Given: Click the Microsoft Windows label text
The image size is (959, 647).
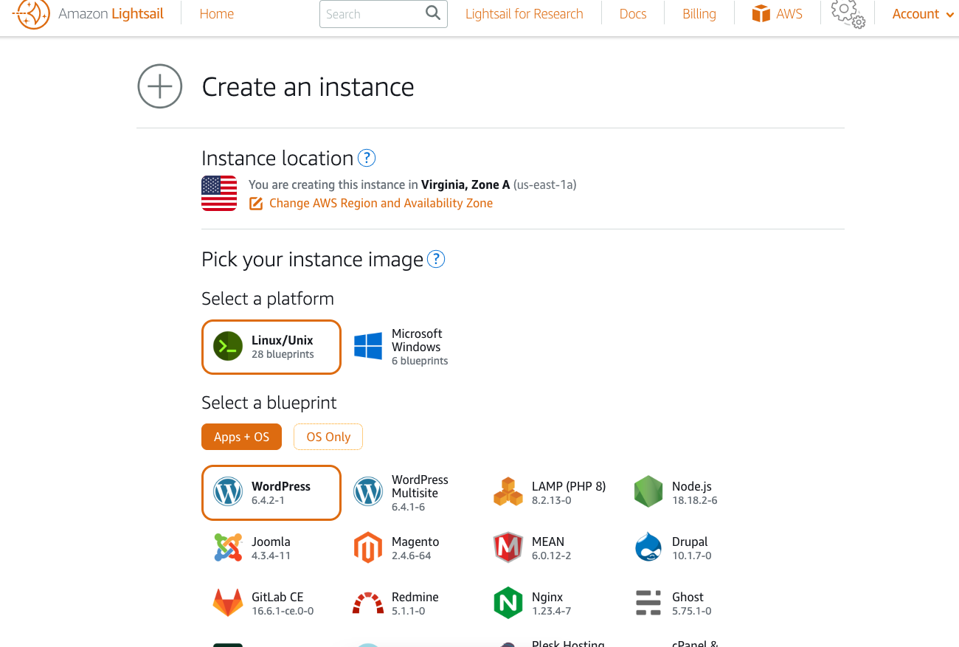Looking at the screenshot, I should point(417,340).
